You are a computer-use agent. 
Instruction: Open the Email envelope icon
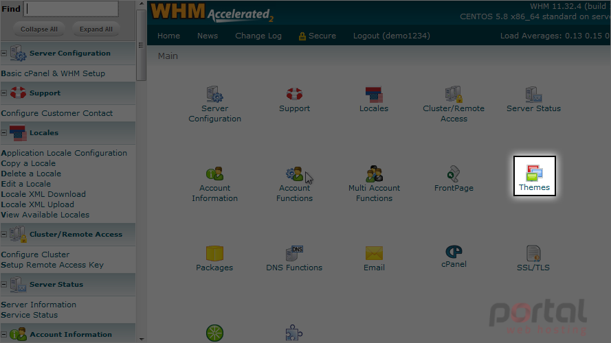(374, 253)
